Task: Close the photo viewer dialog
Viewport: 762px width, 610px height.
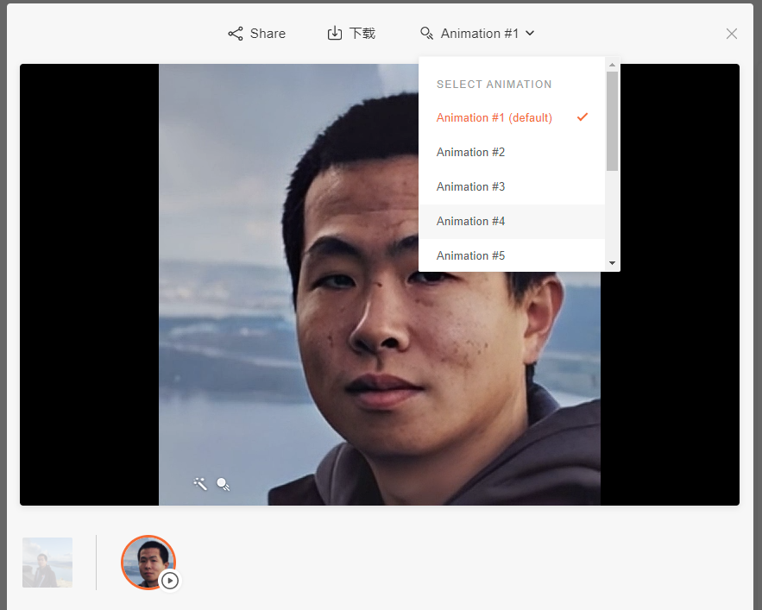Action: (x=732, y=34)
